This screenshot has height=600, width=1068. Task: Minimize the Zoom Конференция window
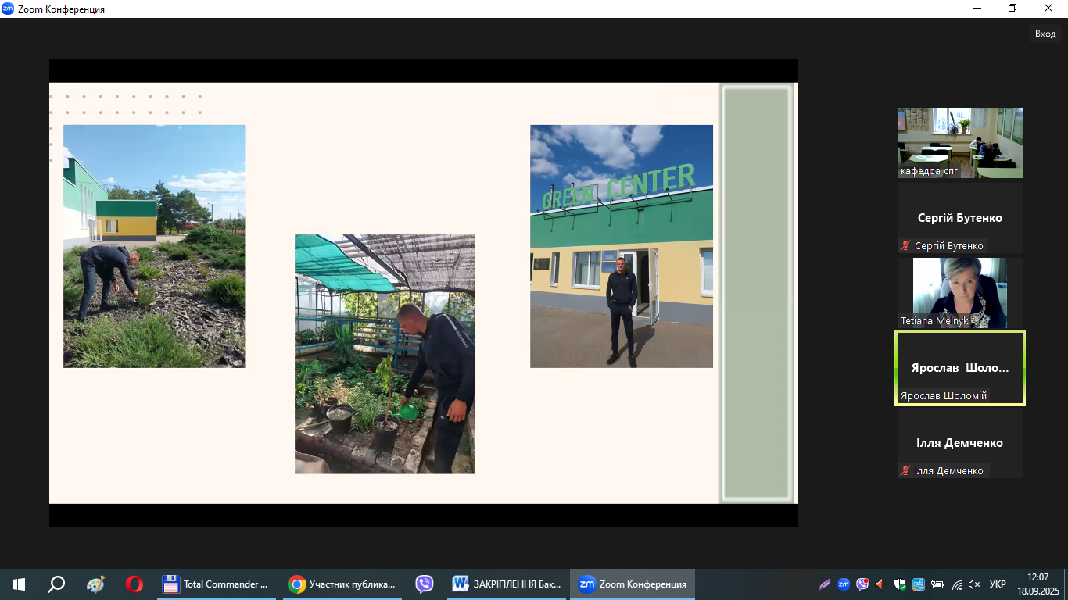click(x=977, y=9)
